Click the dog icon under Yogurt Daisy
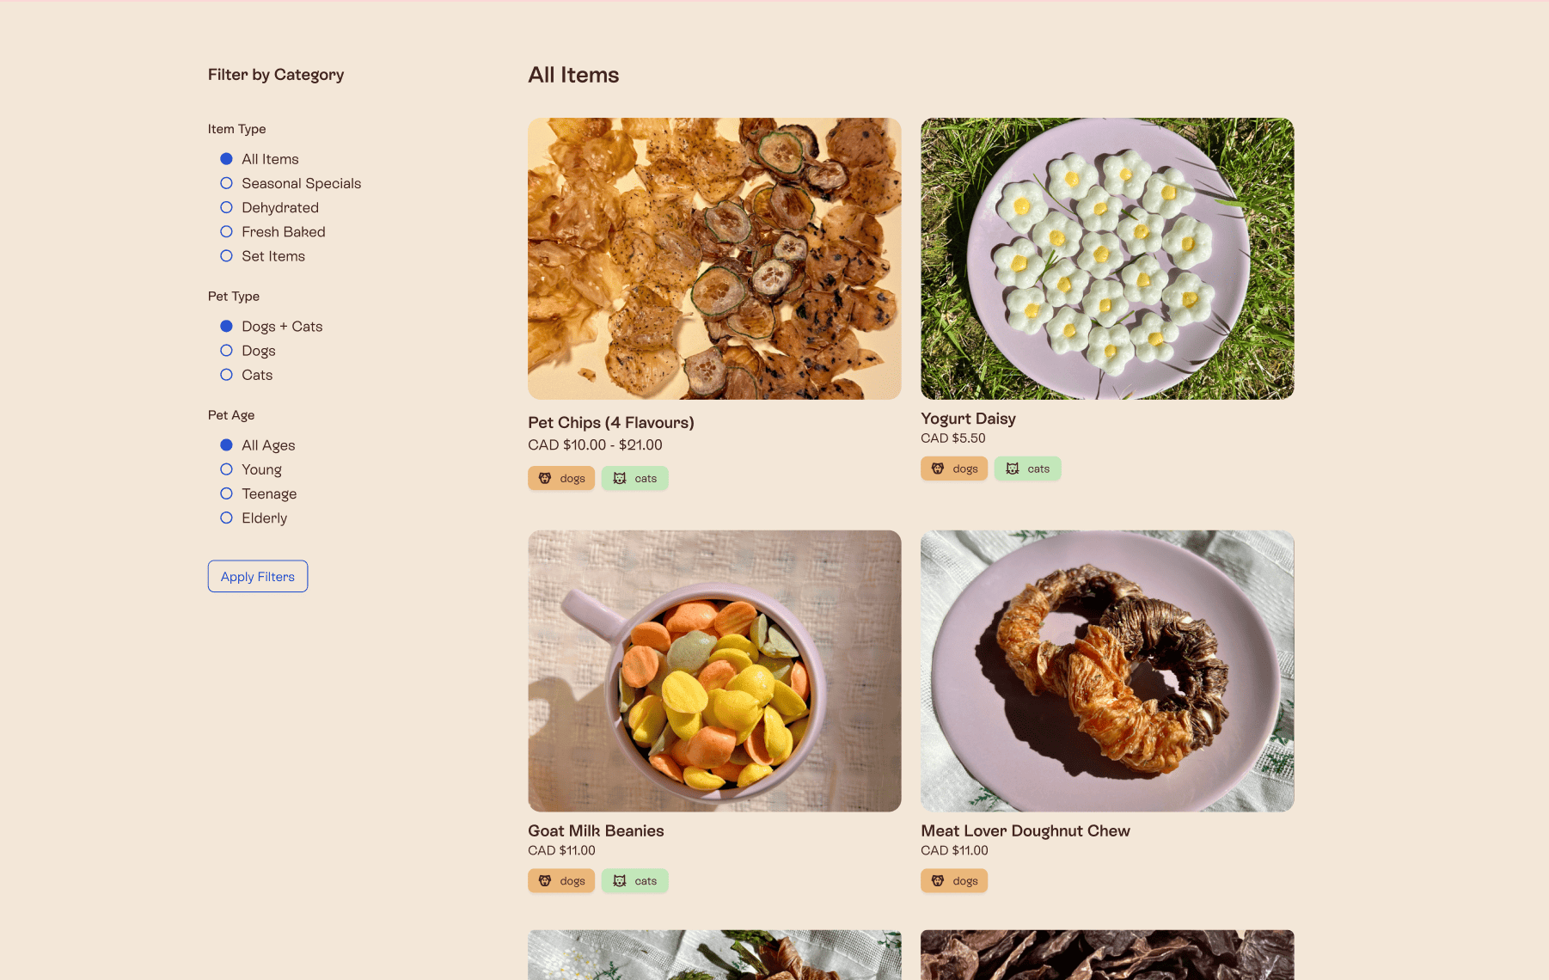The image size is (1549, 980). 938,469
